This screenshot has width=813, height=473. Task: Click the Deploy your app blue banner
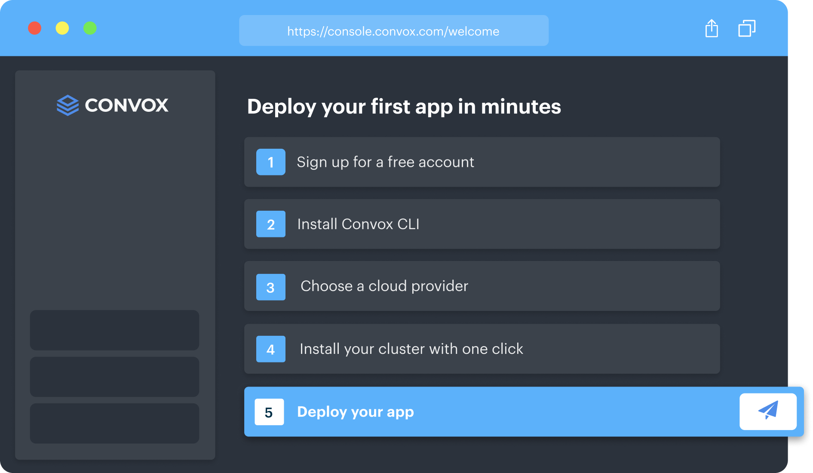pos(482,412)
